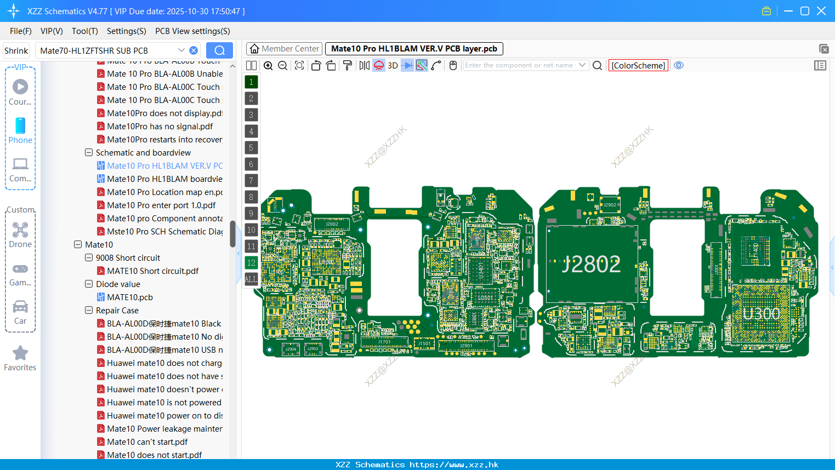Fit board to screen icon

pyautogui.click(x=299, y=65)
